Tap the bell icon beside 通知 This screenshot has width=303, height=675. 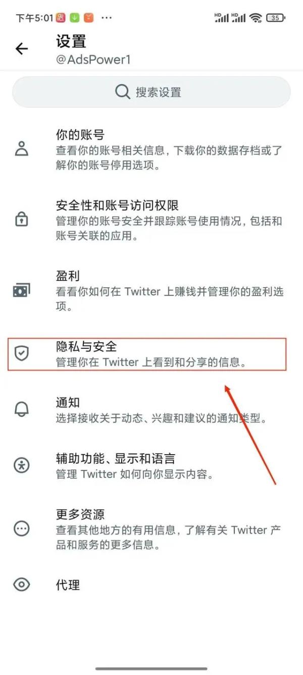(x=21, y=409)
